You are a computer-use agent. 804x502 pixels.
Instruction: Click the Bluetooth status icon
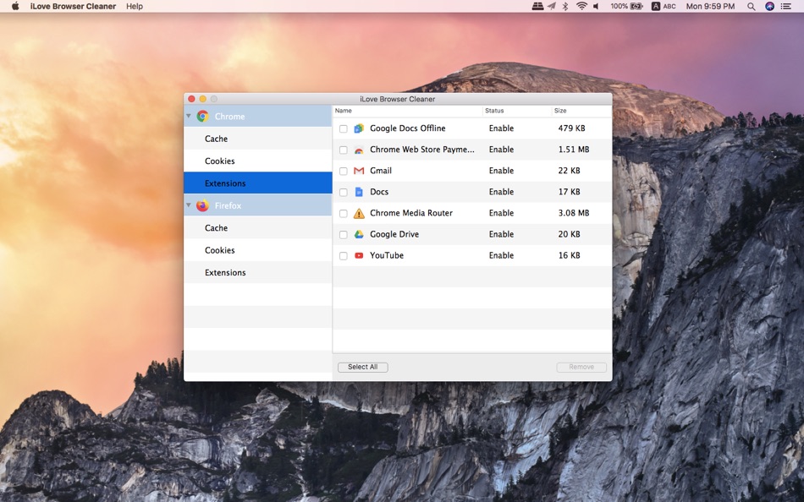click(565, 6)
